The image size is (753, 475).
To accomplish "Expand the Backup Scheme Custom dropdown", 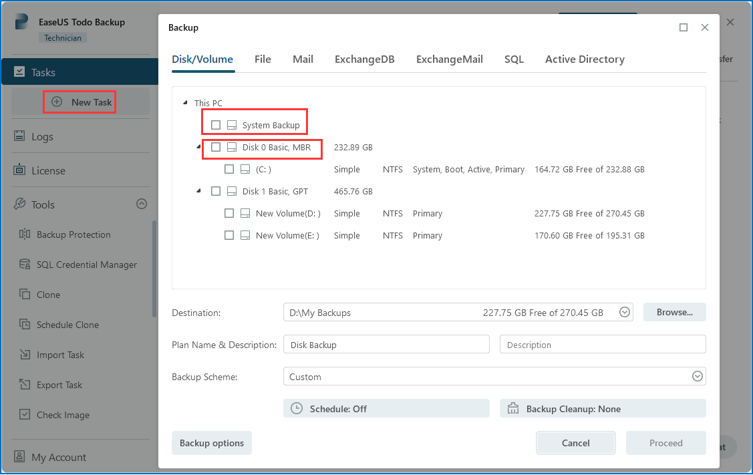I will (x=697, y=377).
